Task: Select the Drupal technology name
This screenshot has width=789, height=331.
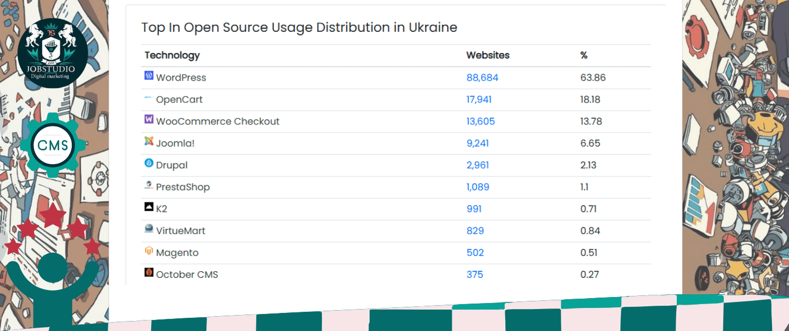Action: pos(171,165)
